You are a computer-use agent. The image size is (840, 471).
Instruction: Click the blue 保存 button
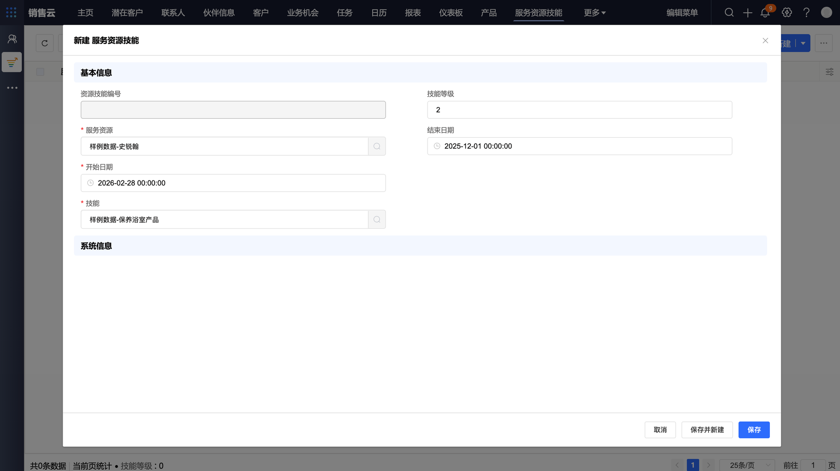(754, 430)
